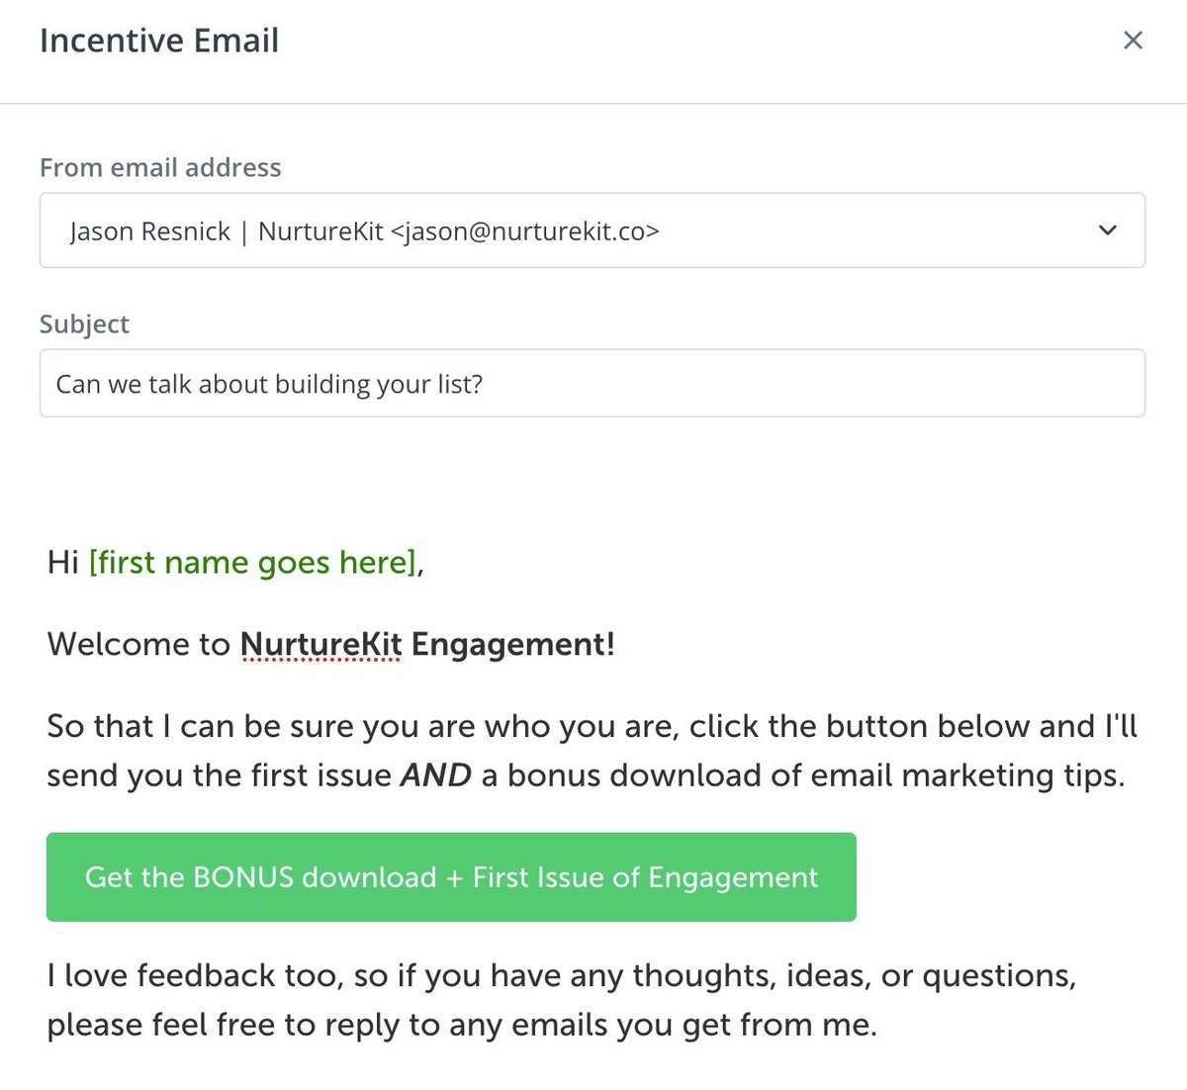Click 'bonus download of email marketing tips' text

pos(815,775)
